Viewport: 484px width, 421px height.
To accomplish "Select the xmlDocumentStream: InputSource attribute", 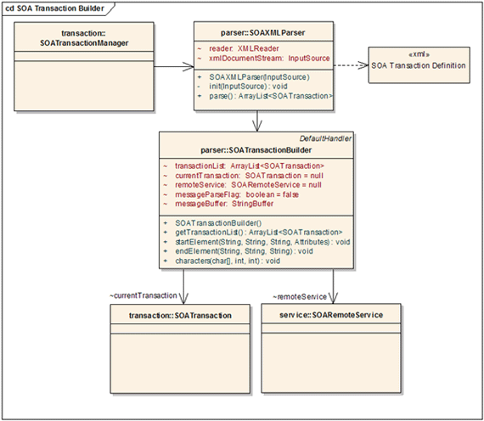I will (269, 58).
